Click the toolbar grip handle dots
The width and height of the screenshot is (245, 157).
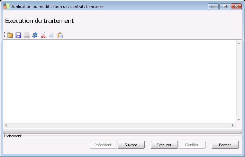pos(4,35)
